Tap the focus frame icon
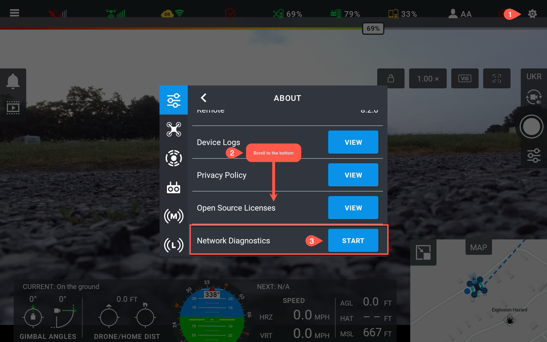The image size is (547, 342). [x=497, y=78]
